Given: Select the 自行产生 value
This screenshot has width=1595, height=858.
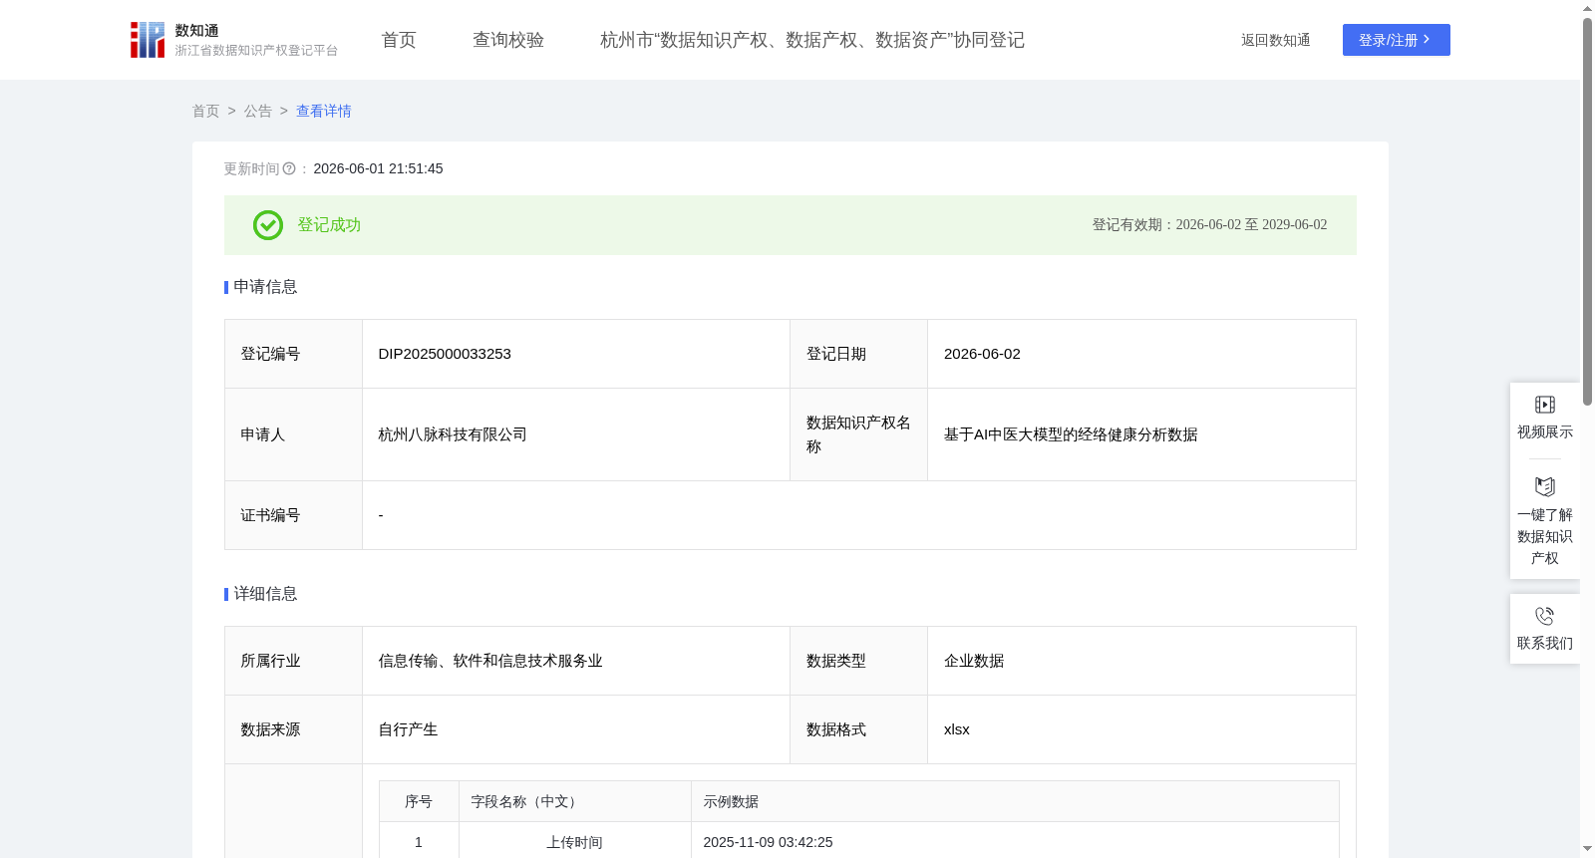Looking at the screenshot, I should coord(408,729).
